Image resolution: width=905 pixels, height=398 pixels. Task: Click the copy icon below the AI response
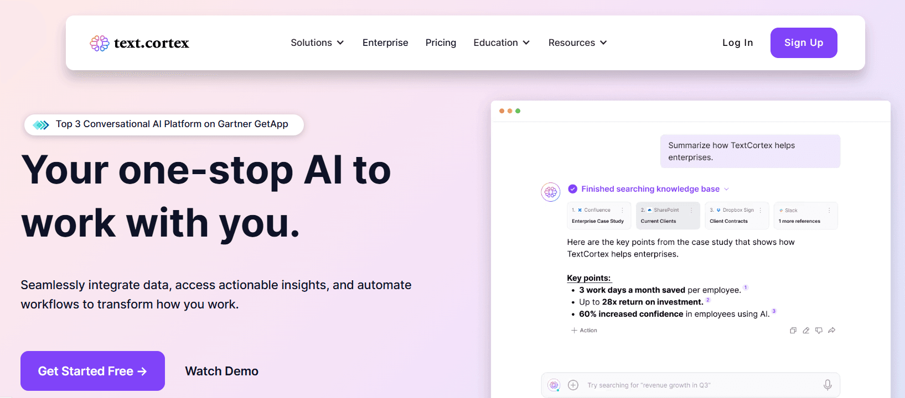click(x=793, y=331)
